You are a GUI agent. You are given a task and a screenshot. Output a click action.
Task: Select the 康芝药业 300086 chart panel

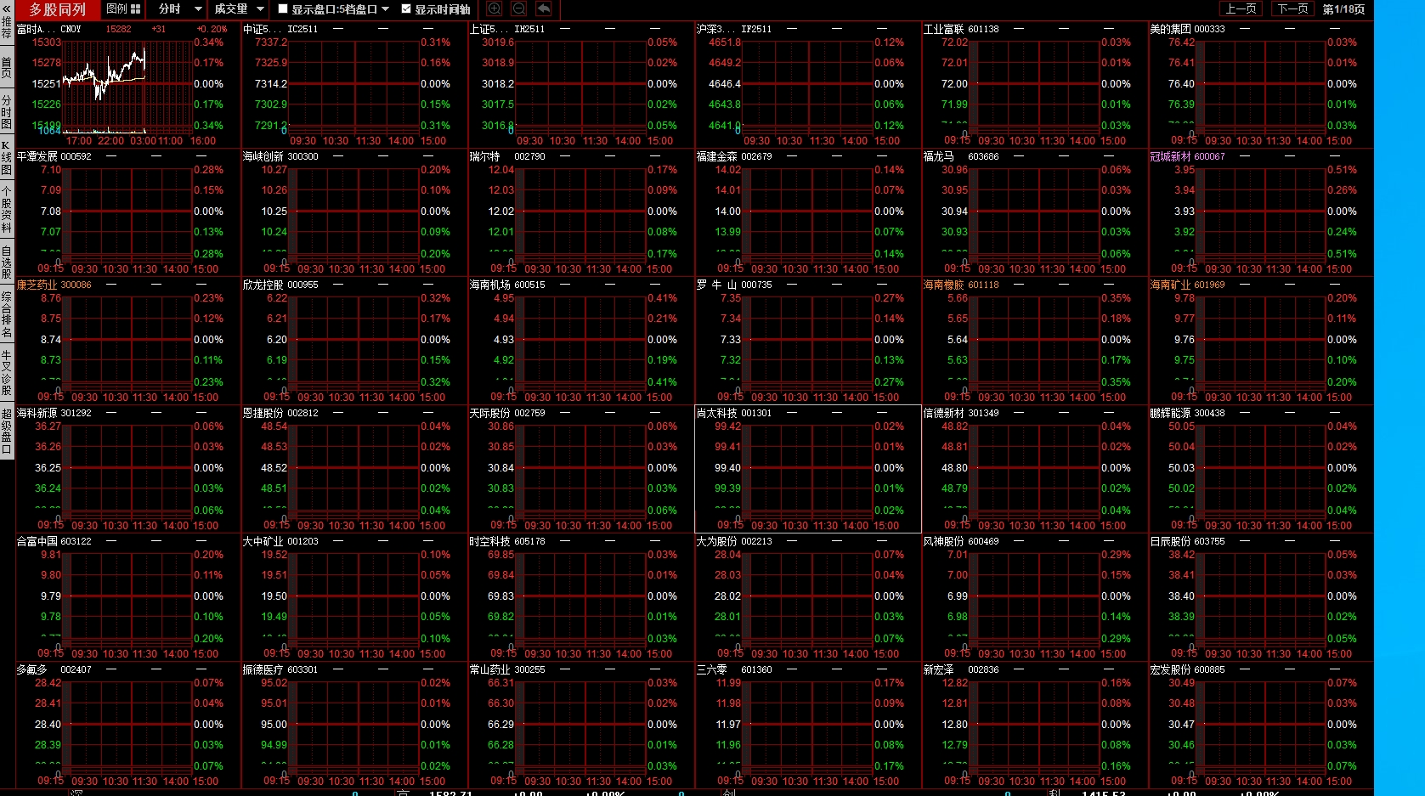pos(127,341)
